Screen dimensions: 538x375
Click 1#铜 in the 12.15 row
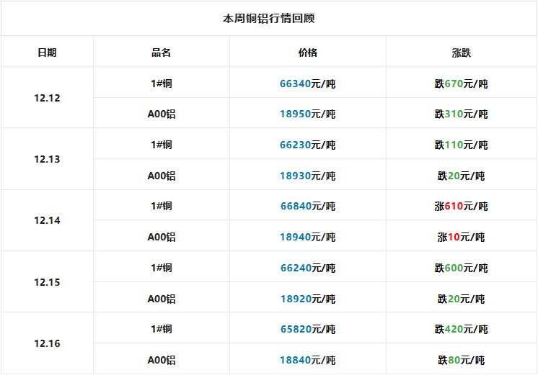point(162,268)
